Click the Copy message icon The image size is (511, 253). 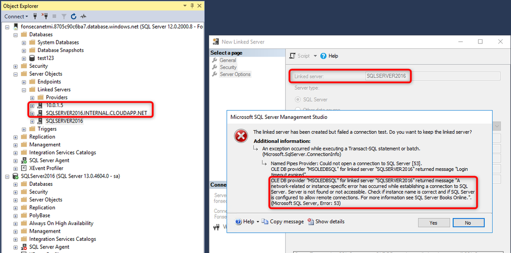point(265,221)
